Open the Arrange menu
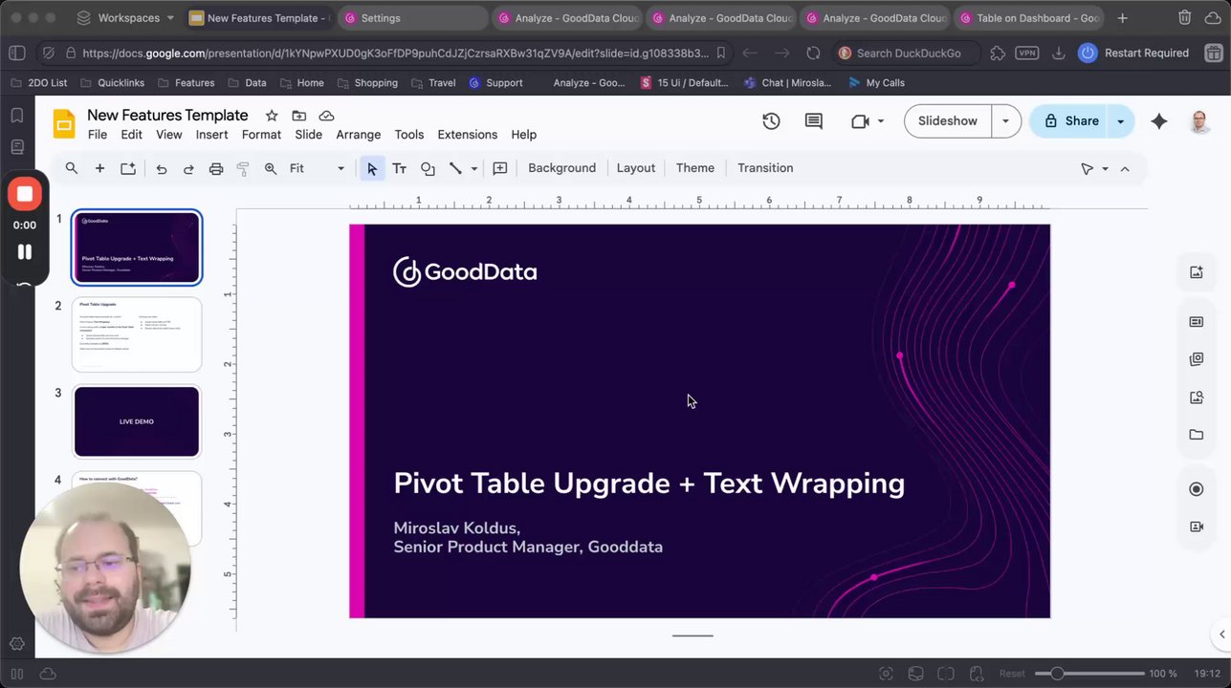The image size is (1231, 688). point(359,135)
